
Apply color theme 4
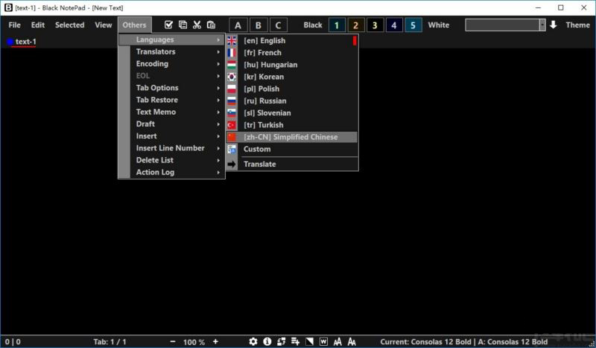394,25
